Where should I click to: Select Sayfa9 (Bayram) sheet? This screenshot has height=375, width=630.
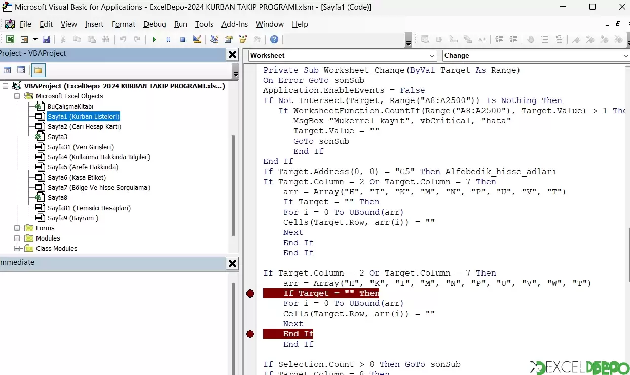(x=73, y=218)
